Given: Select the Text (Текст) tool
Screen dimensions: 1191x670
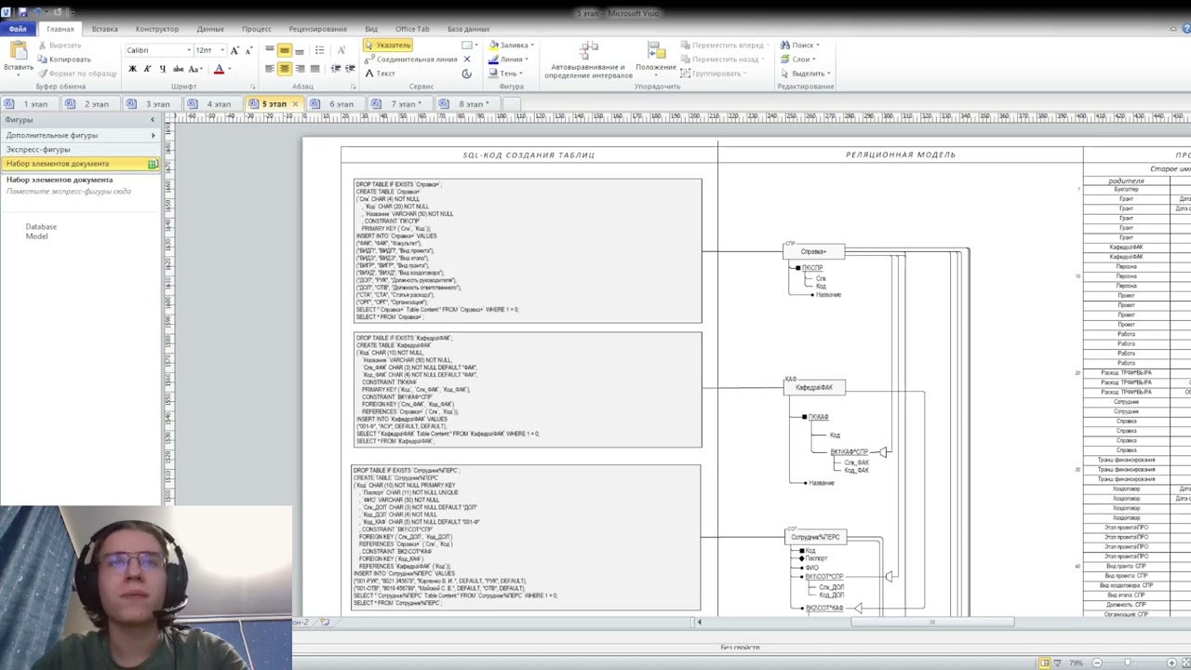Looking at the screenshot, I should click(x=381, y=74).
